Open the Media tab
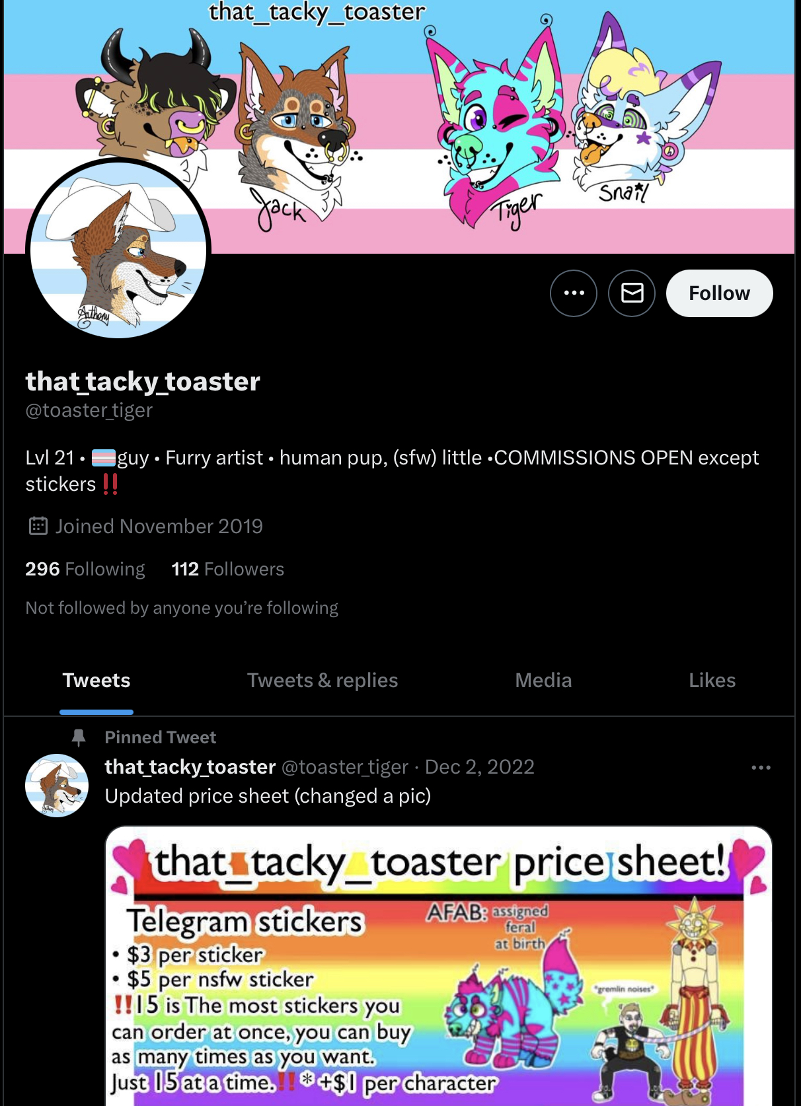Image resolution: width=801 pixels, height=1106 pixels. (543, 681)
